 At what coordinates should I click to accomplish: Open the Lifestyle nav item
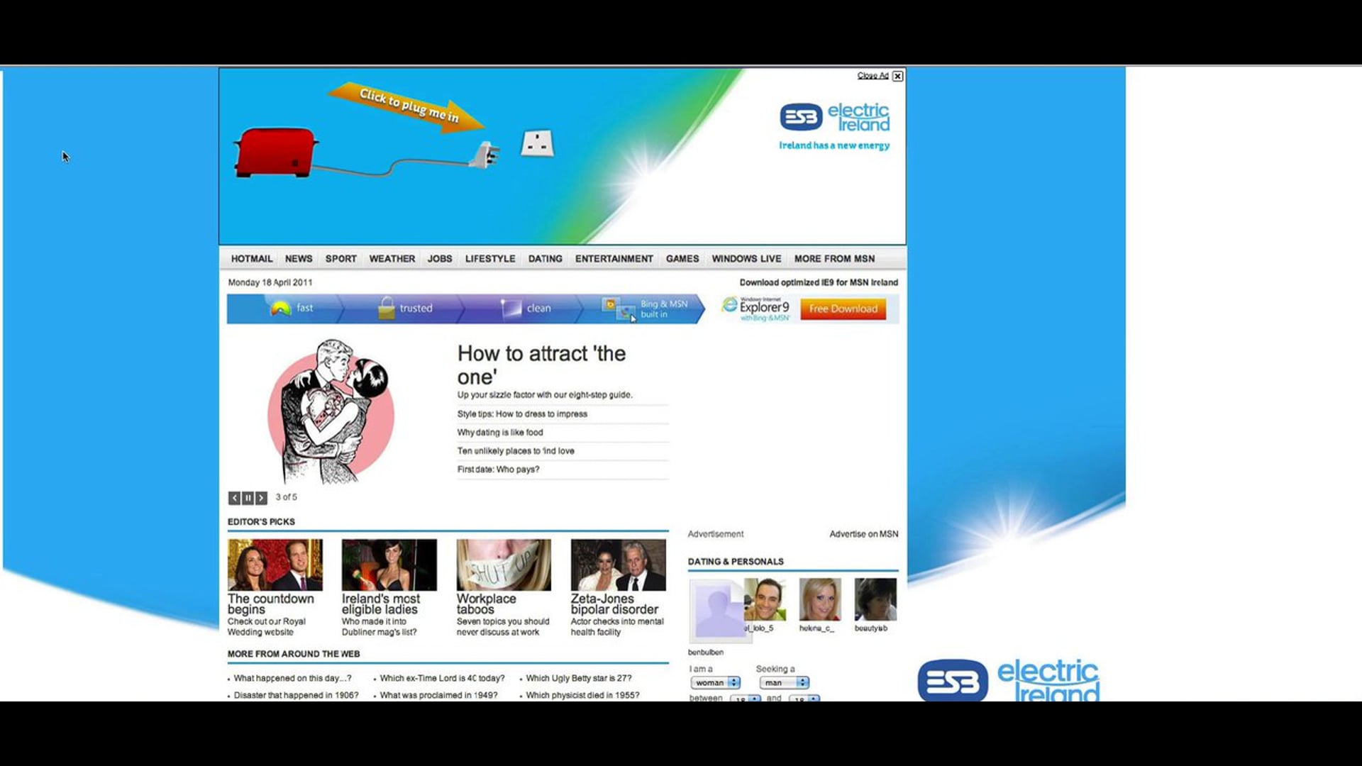pyautogui.click(x=490, y=259)
